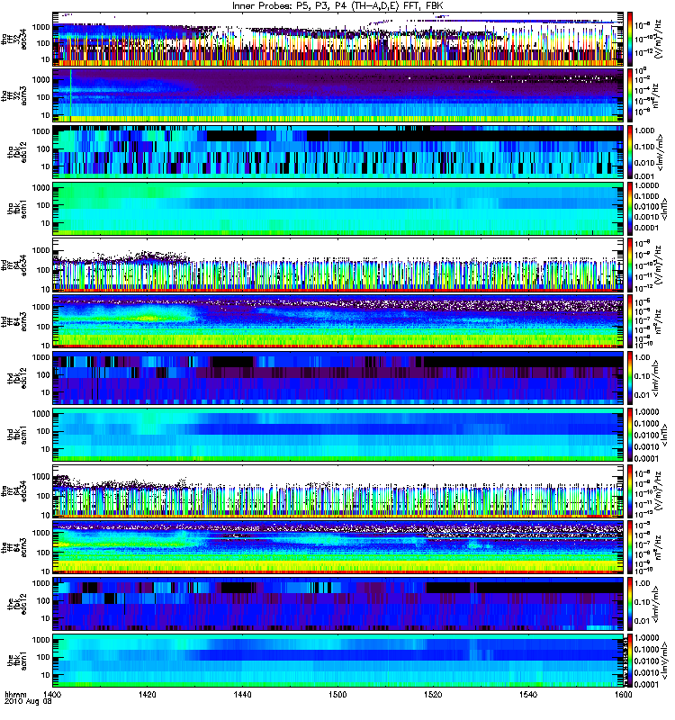Click the the fbk scm1 filter bank panel
Viewport: 675px width, 720px height.
[338, 661]
